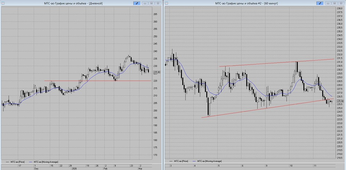Click the date label '23' on the daily time axis
This screenshot has height=170, width=346.
click(x=131, y=165)
